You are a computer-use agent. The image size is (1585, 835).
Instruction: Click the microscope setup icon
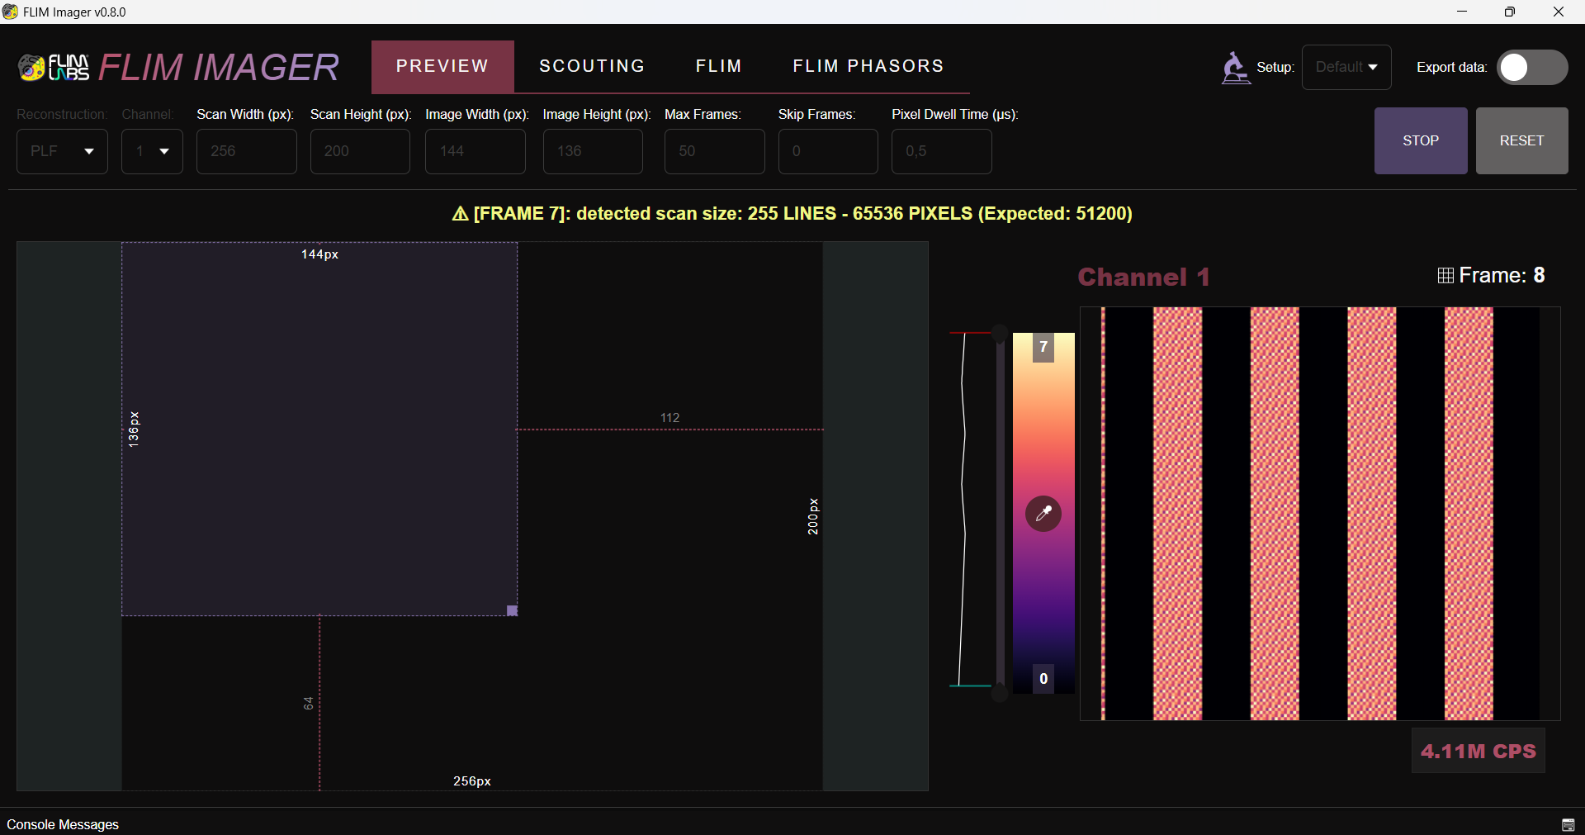coord(1235,68)
